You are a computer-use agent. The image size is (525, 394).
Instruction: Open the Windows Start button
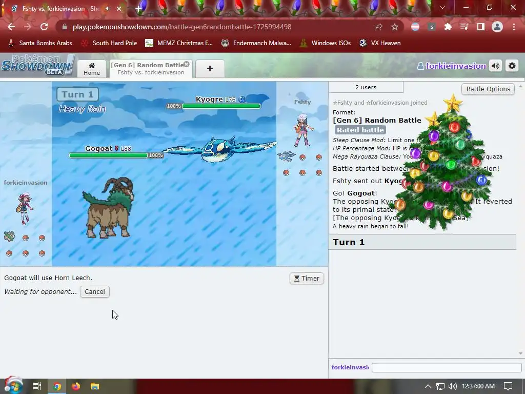[x=13, y=386]
